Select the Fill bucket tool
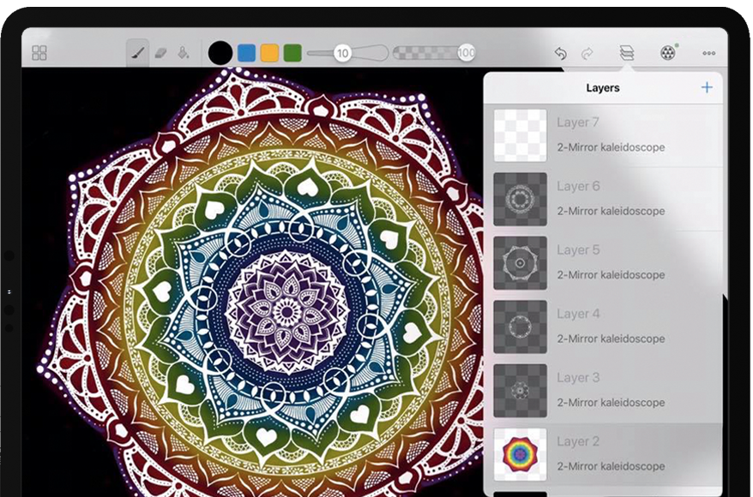This screenshot has width=753, height=497. coord(183,53)
